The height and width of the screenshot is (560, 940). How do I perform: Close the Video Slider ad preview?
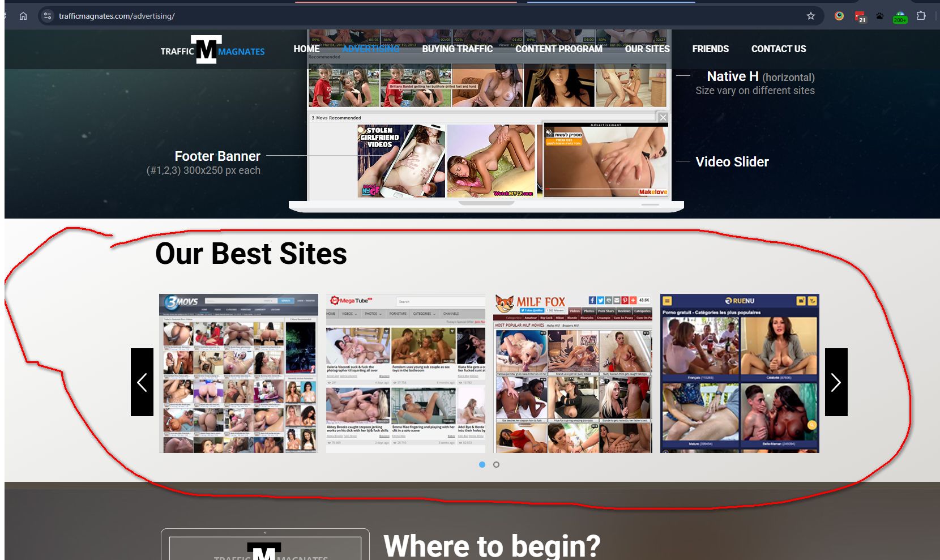663,117
